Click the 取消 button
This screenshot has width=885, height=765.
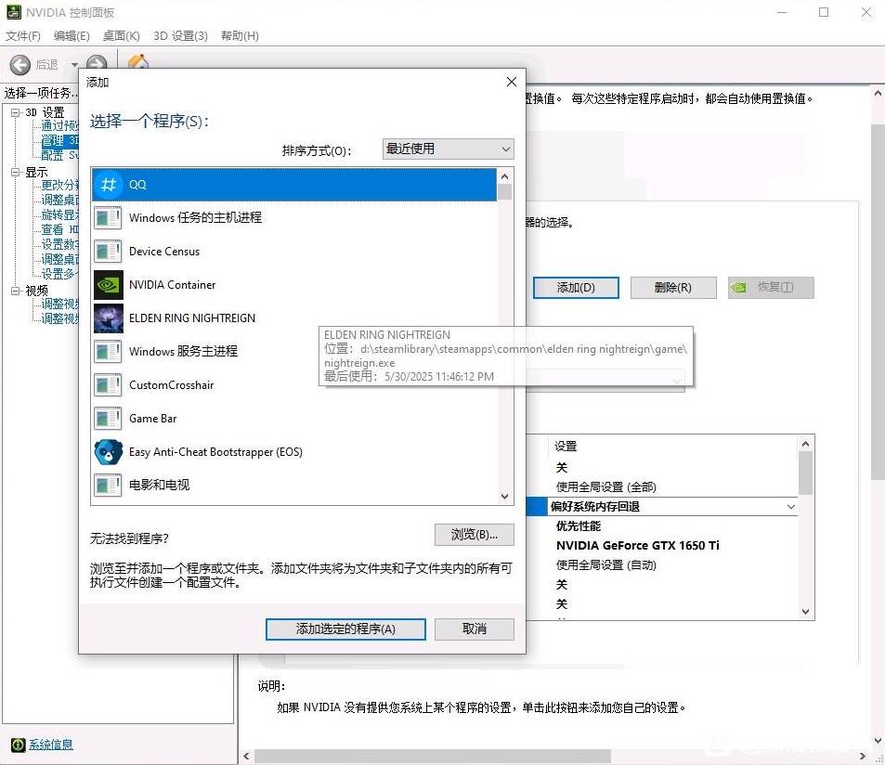(x=475, y=629)
